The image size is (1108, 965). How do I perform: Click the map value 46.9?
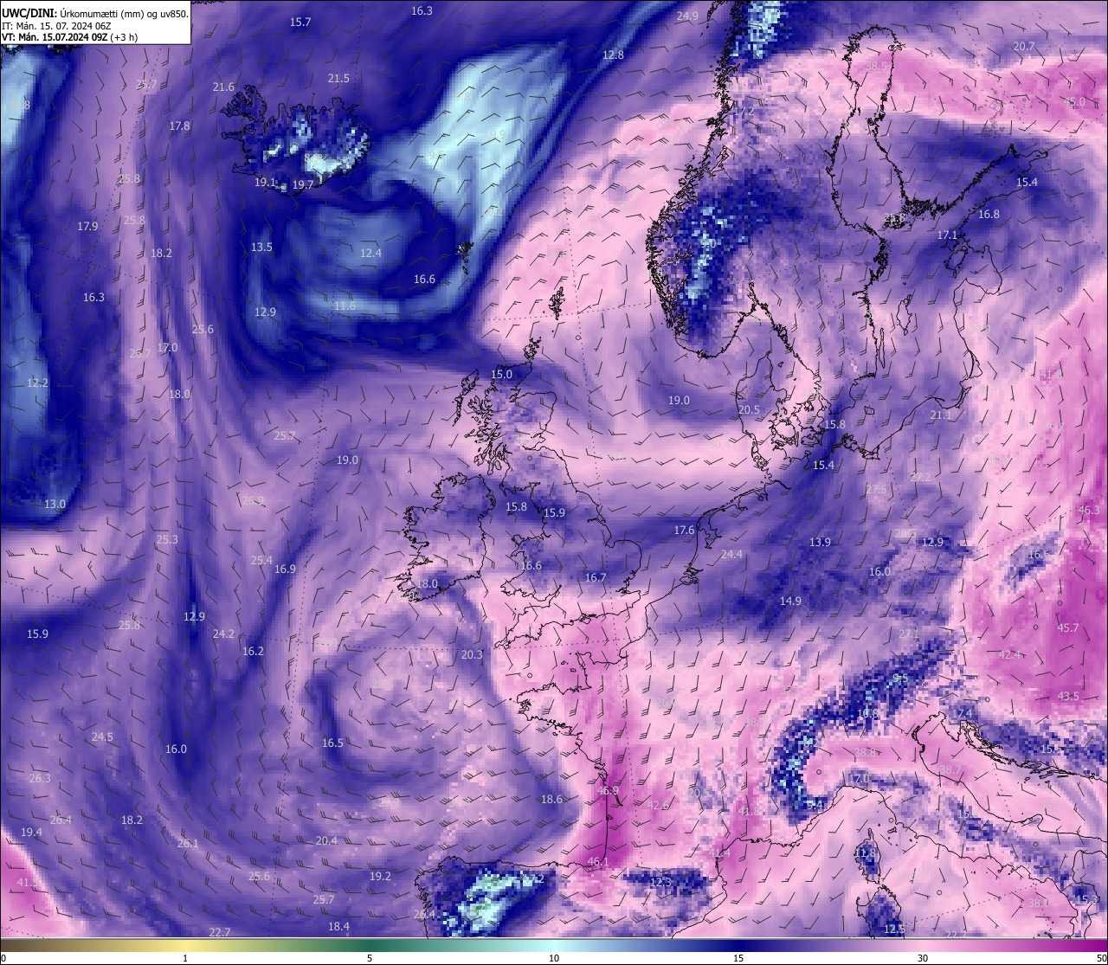[609, 790]
